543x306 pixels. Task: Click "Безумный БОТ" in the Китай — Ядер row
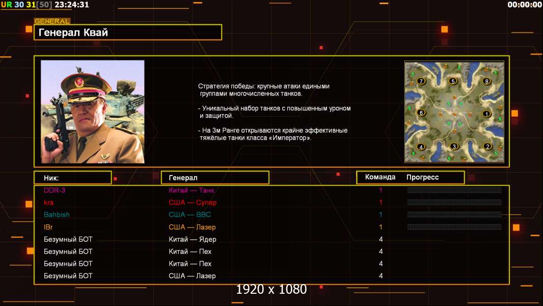pos(68,239)
